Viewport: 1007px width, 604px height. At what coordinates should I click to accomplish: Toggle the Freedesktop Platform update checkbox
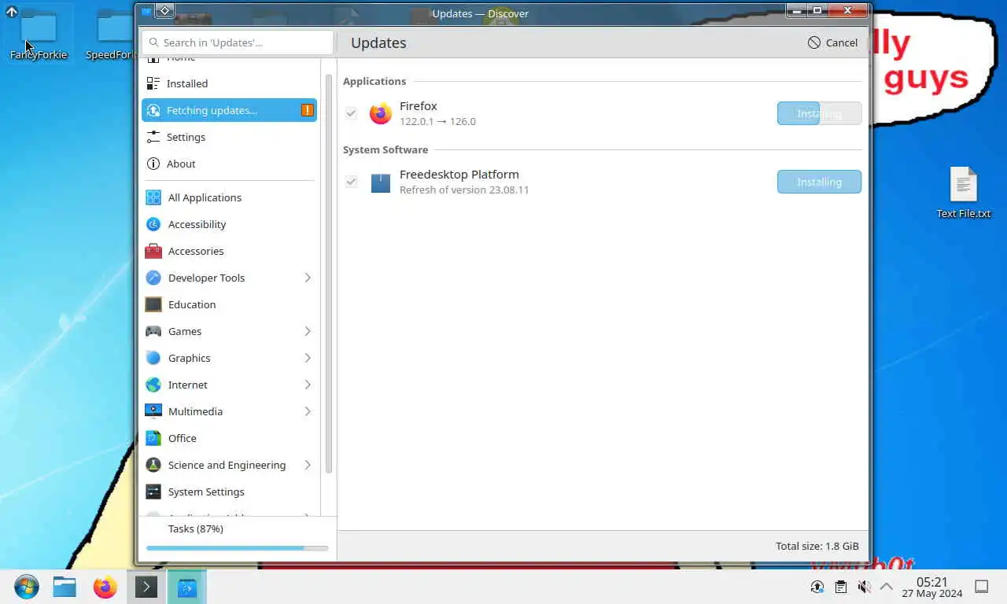coord(351,182)
